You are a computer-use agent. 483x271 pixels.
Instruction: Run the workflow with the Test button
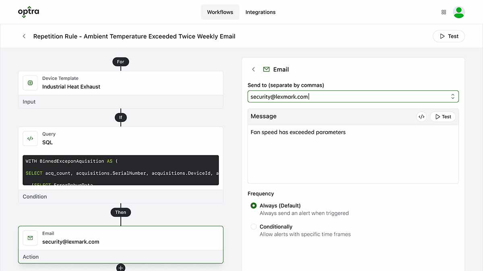(x=449, y=36)
